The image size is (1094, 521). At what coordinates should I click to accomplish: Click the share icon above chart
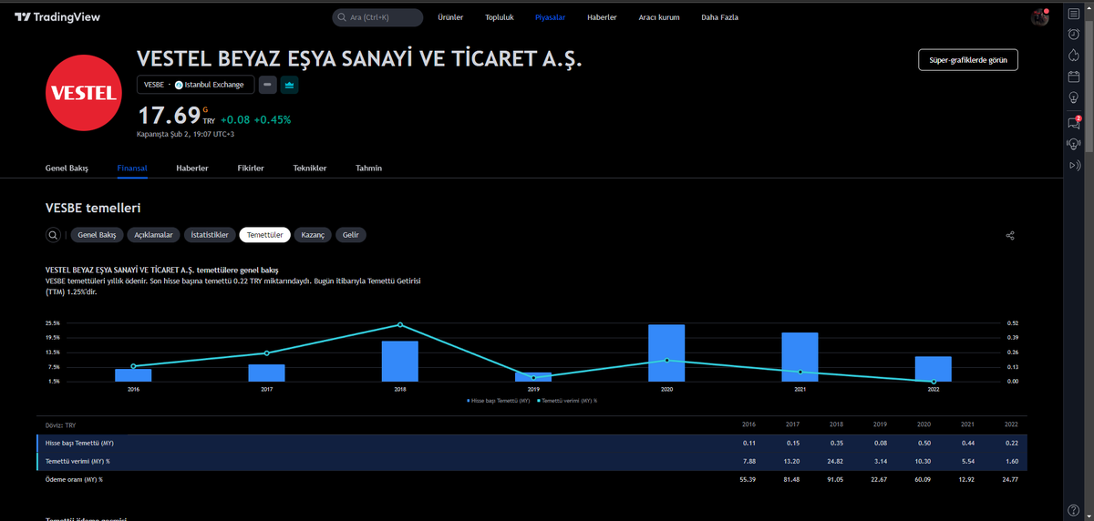(1010, 235)
